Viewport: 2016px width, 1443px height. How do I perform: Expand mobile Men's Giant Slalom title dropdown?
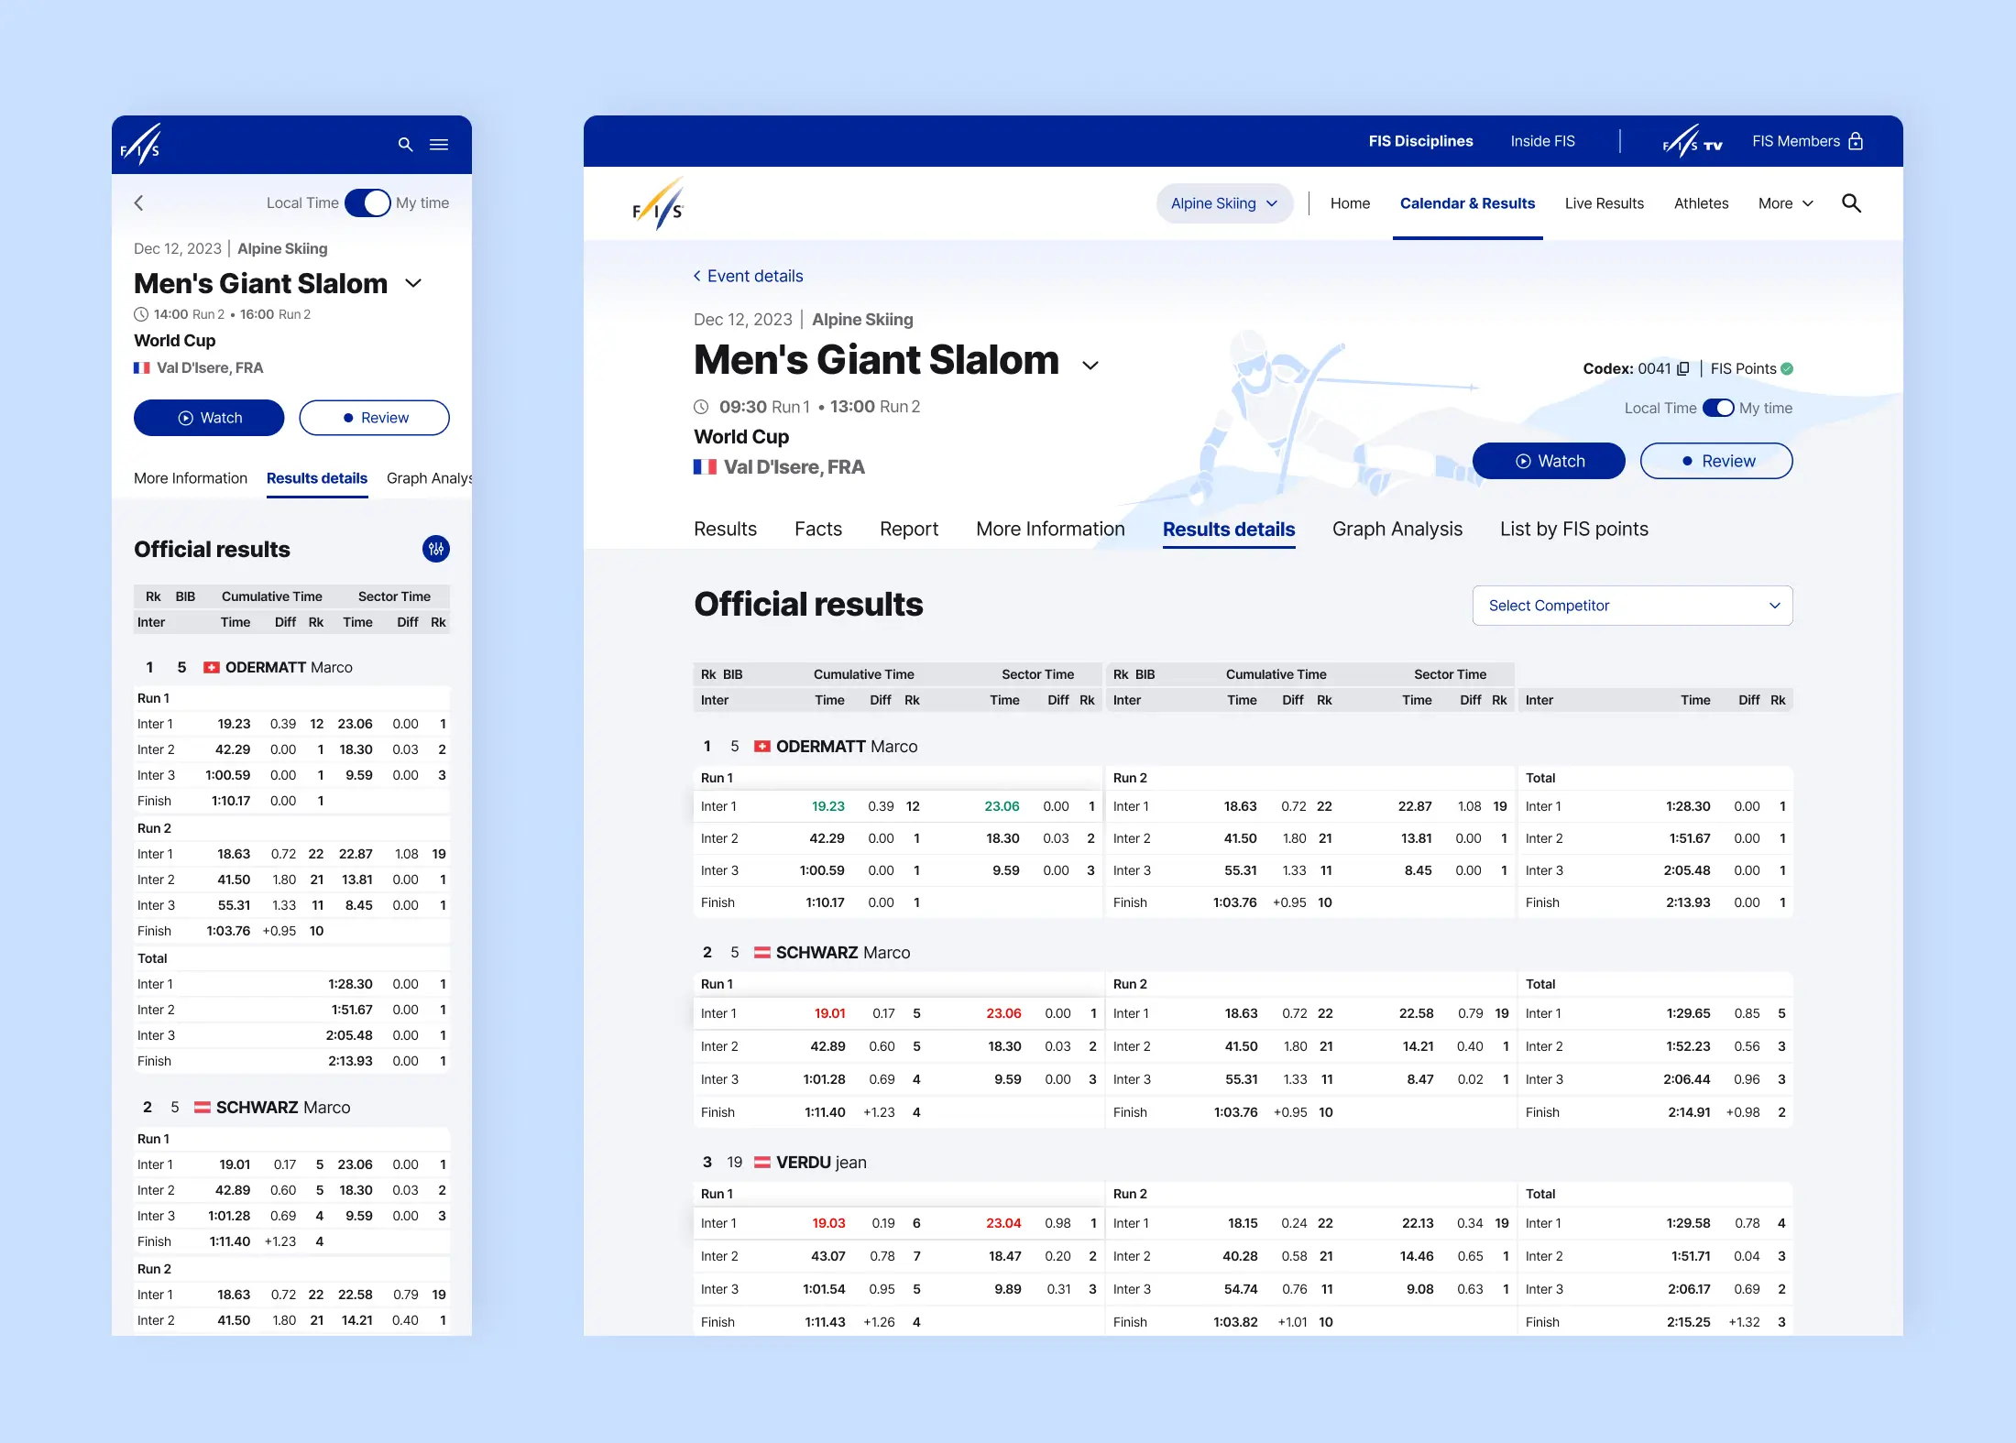pyautogui.click(x=413, y=284)
